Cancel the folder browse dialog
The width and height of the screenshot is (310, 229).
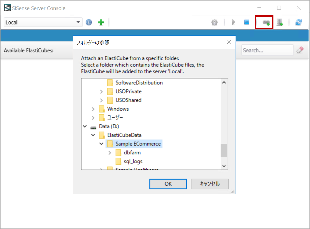pos(210,184)
